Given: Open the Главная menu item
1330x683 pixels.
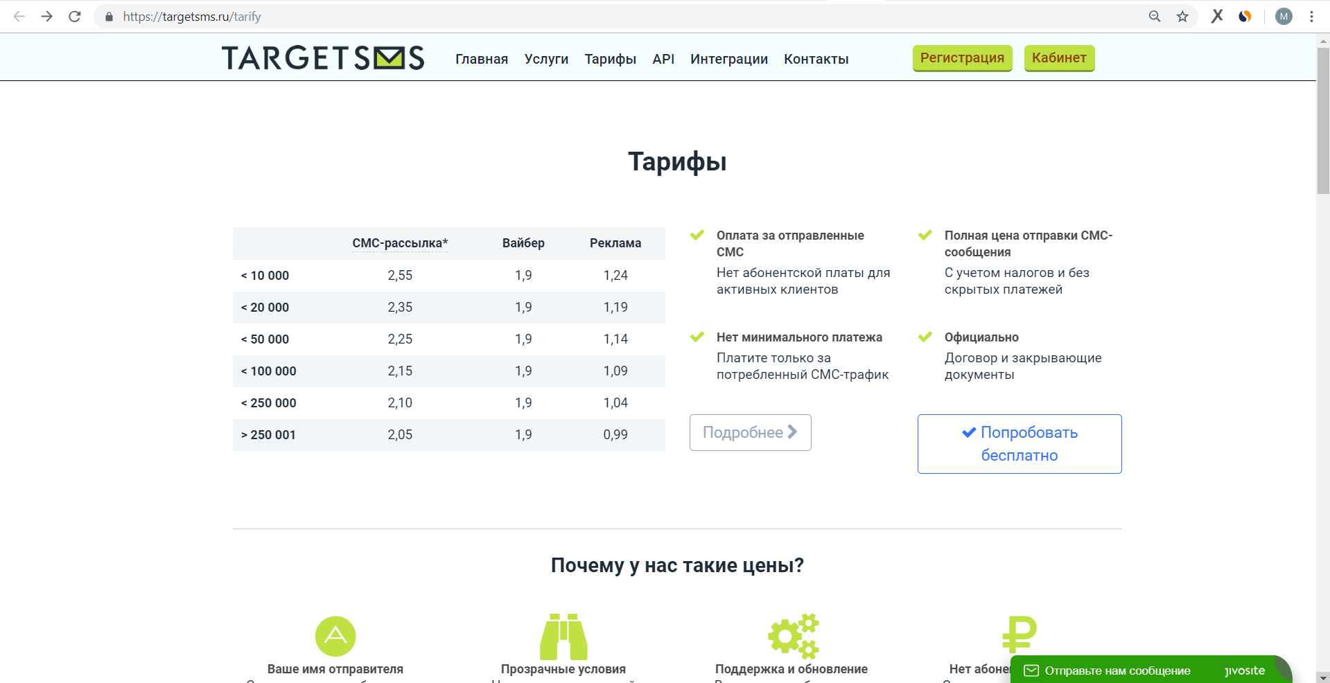Looking at the screenshot, I should pos(482,59).
